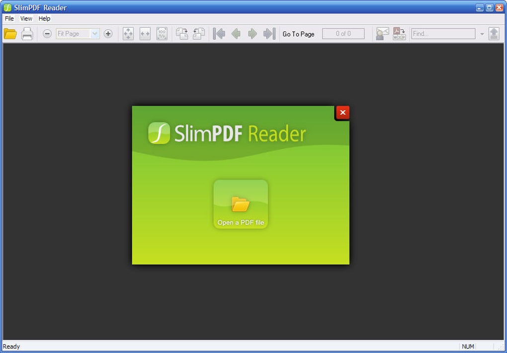Select the Fit Page view icon
The height and width of the screenshot is (353, 507).
tap(128, 34)
